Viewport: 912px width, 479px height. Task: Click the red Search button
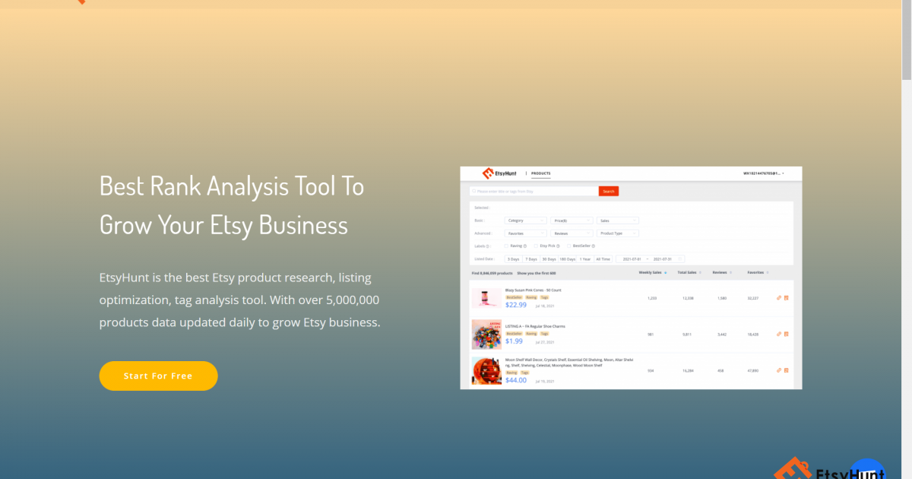click(609, 192)
